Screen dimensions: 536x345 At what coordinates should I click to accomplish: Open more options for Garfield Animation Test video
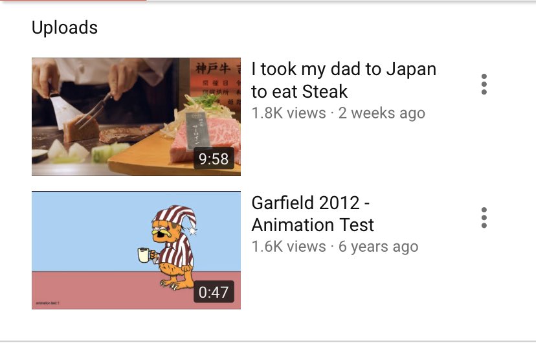point(484,217)
